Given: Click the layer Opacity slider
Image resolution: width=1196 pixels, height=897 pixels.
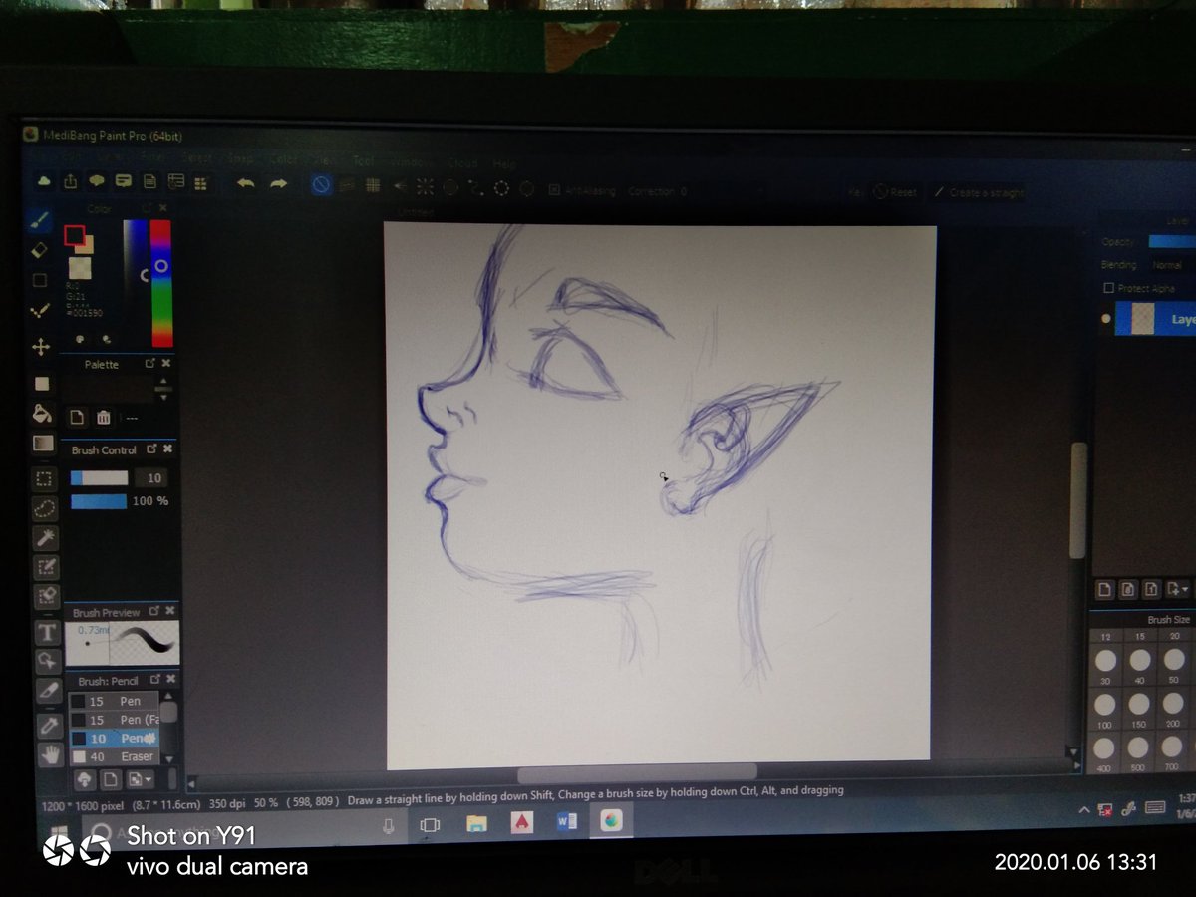Looking at the screenshot, I should pos(1172,241).
